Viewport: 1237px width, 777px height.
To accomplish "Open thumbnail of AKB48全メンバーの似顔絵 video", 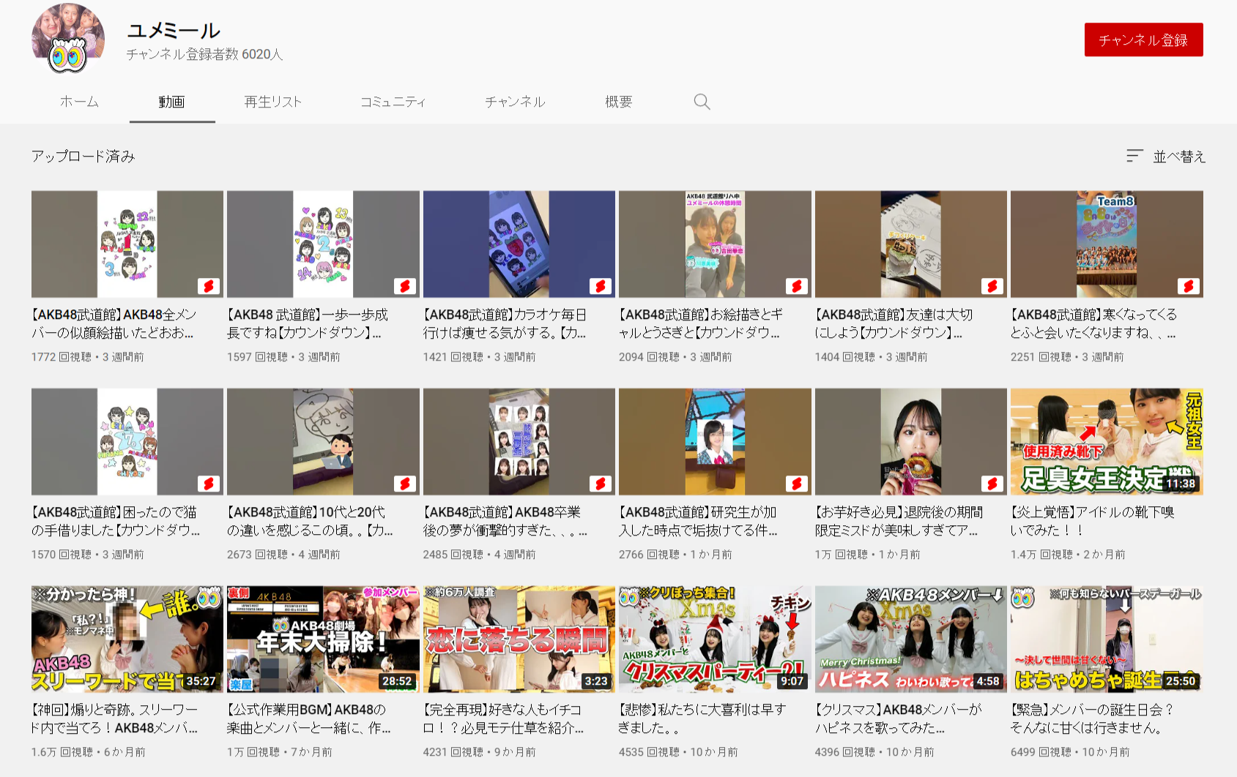I will (x=127, y=244).
